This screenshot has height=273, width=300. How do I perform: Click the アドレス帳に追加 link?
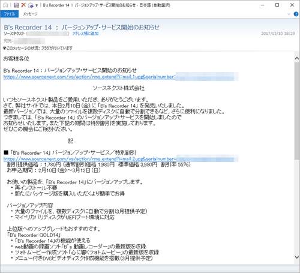coord(85,34)
